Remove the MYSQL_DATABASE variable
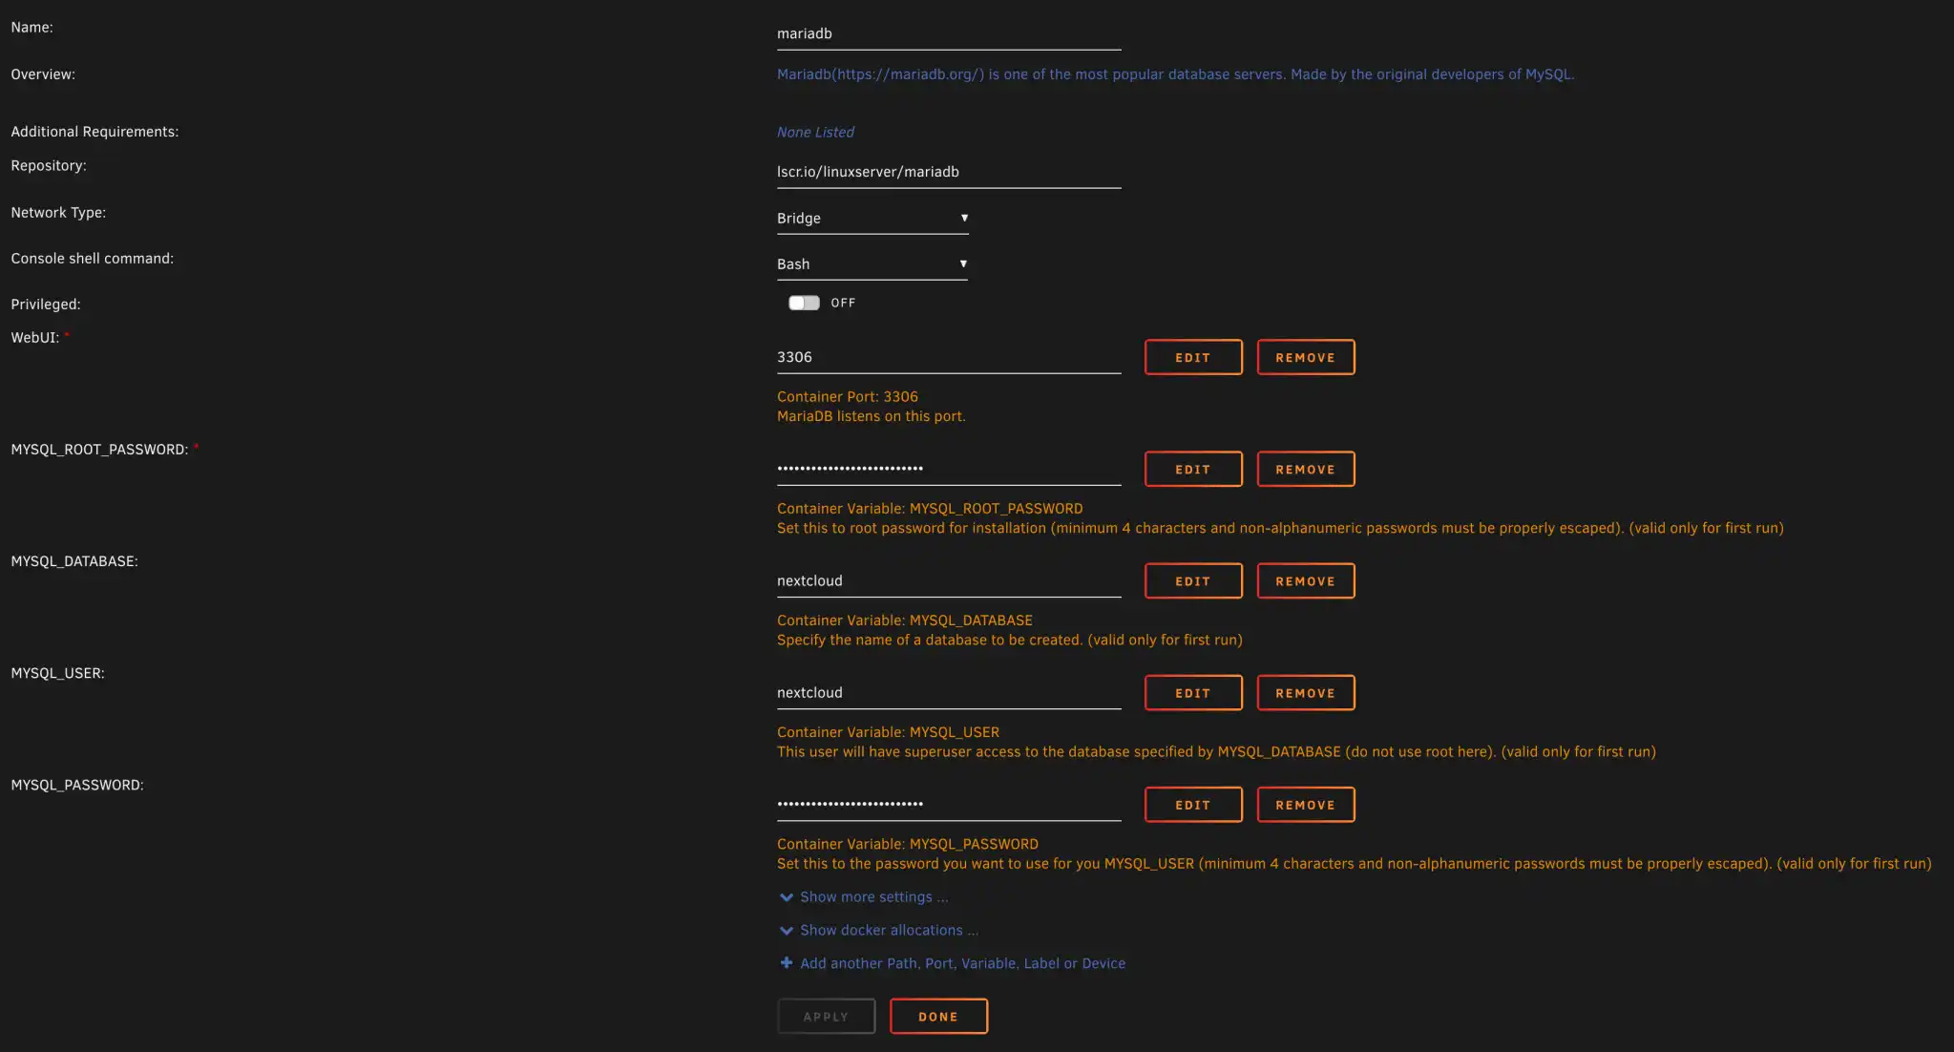The image size is (1954, 1052). 1305,580
